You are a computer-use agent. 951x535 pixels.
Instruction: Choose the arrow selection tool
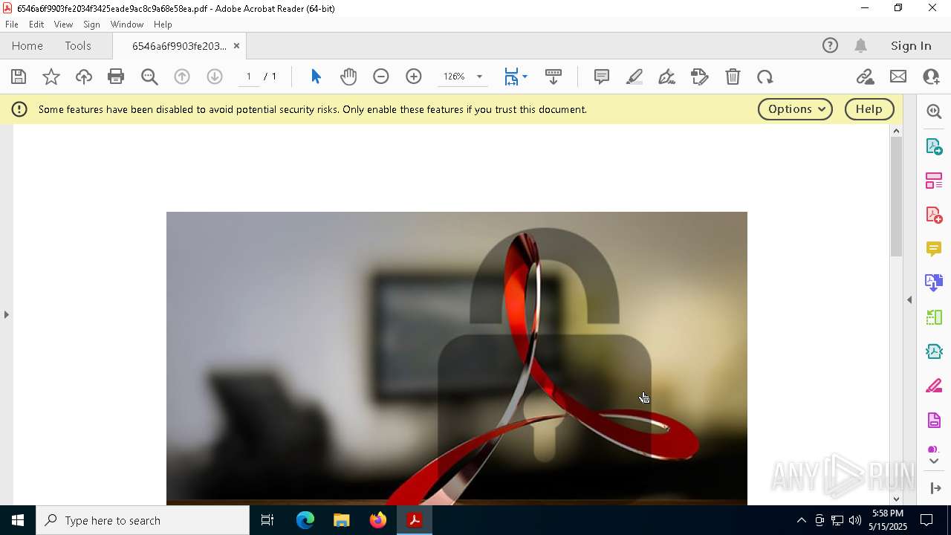pyautogui.click(x=316, y=77)
